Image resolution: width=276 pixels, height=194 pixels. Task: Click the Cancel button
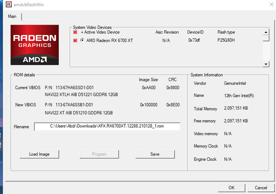pyautogui.click(x=261, y=188)
